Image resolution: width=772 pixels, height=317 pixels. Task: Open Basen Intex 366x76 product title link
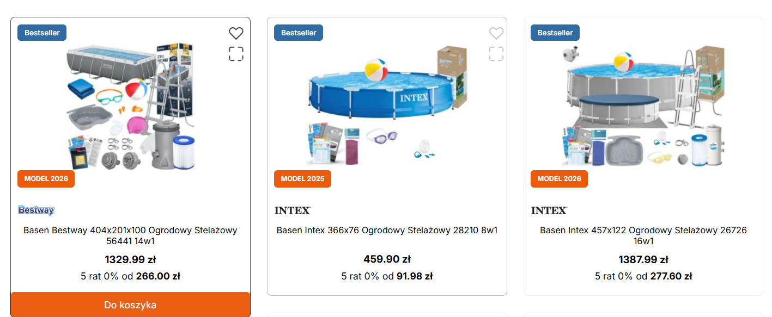(x=387, y=230)
